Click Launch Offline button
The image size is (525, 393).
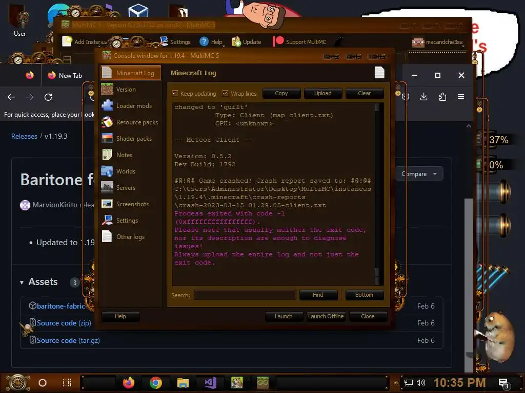326,316
